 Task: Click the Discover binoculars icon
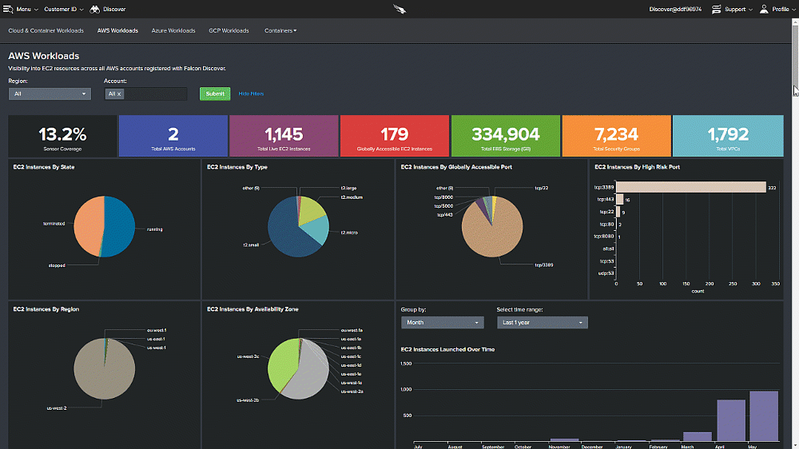[x=95, y=10]
